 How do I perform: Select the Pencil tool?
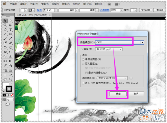coord(11,38)
